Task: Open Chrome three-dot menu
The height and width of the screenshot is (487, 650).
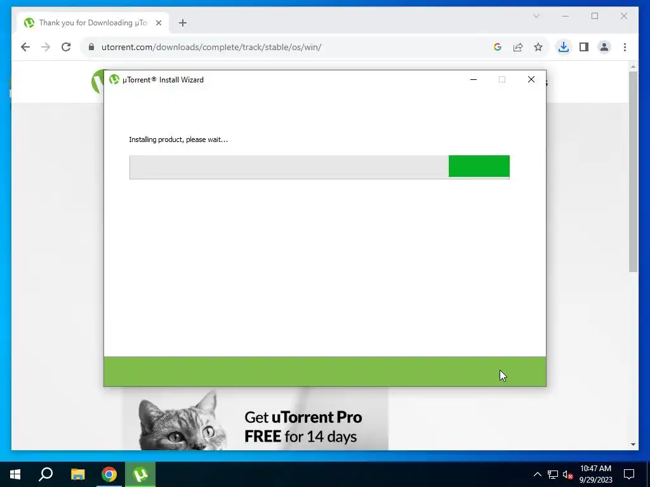Action: [x=625, y=47]
